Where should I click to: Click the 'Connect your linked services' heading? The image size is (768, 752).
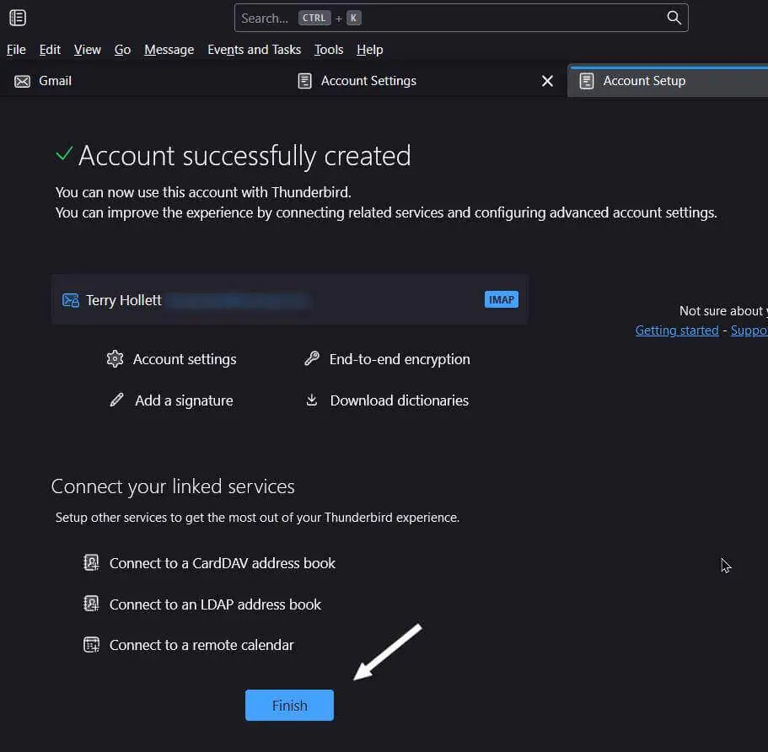coord(173,486)
